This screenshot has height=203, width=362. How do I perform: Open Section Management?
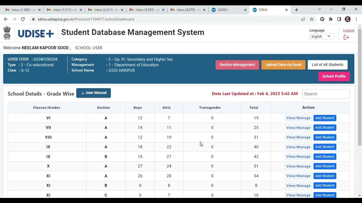point(237,65)
